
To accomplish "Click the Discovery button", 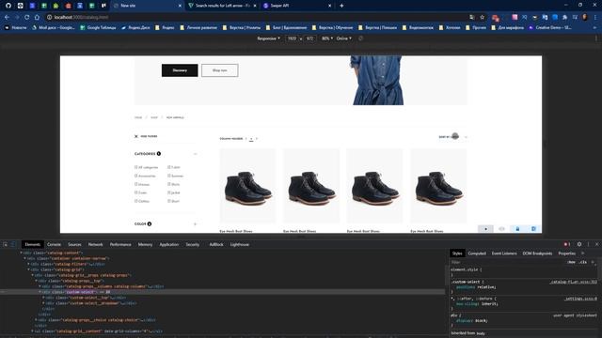I will coord(180,70).
